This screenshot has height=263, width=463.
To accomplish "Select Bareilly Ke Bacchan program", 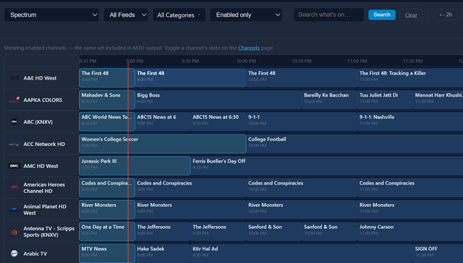I will point(329,100).
